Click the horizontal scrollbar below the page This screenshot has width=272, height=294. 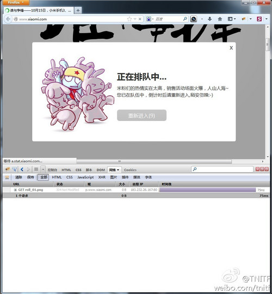154,161
